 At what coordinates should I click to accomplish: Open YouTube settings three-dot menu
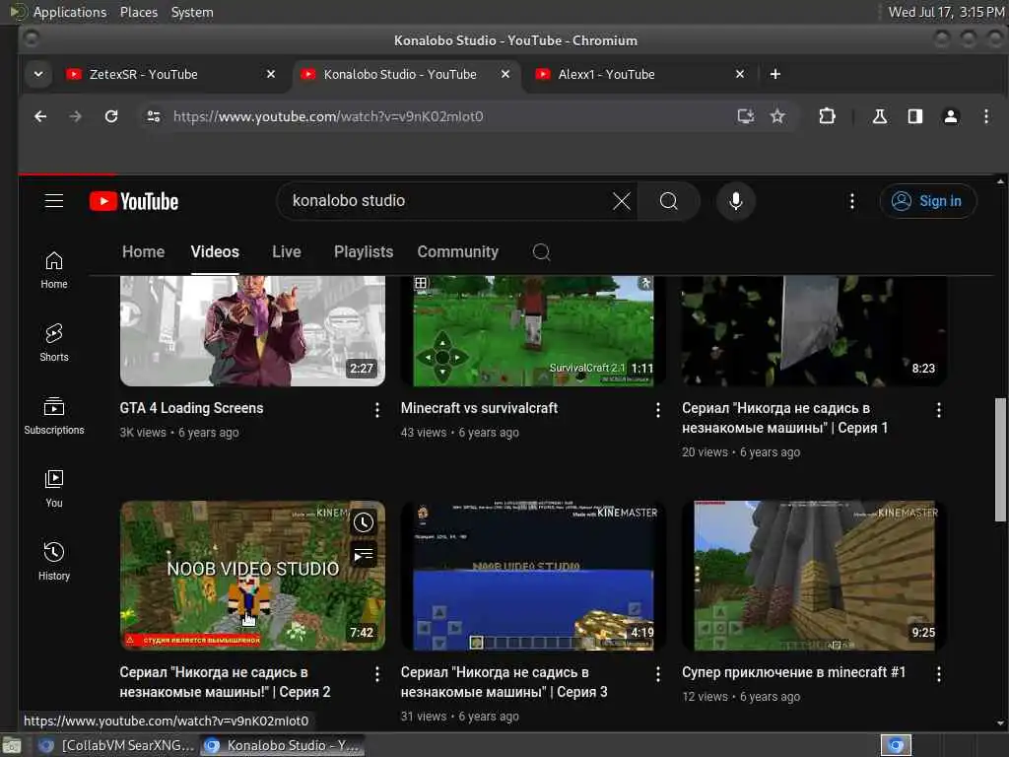pos(852,201)
